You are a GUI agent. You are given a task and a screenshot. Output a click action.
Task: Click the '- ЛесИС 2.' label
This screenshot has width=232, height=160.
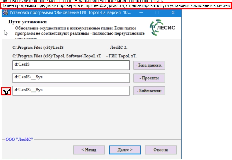[x=117, y=48]
